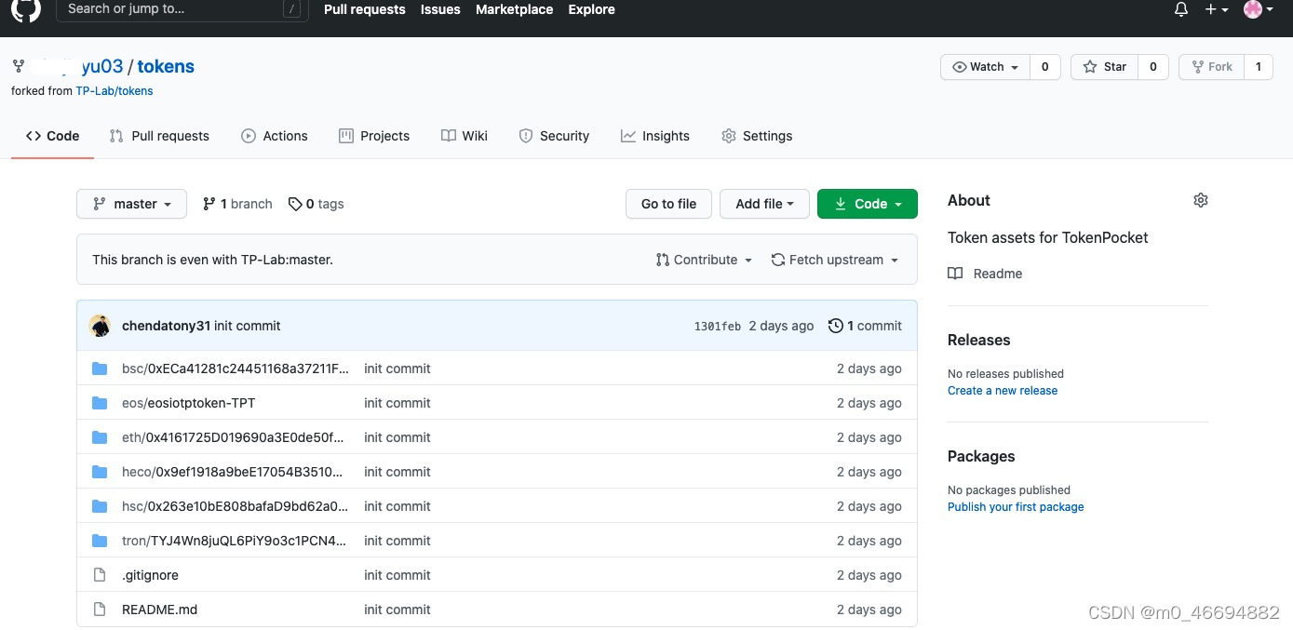Open the tokens repository name link

tap(166, 66)
